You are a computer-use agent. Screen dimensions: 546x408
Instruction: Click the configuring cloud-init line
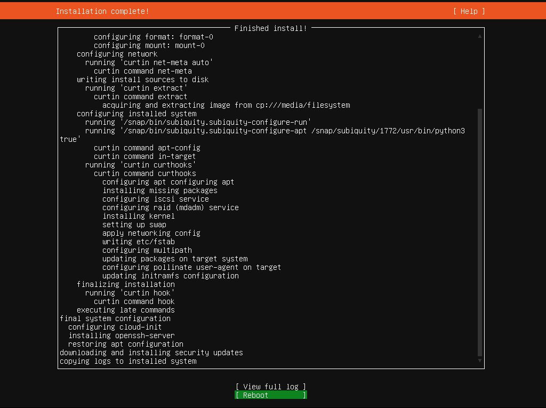coord(115,326)
